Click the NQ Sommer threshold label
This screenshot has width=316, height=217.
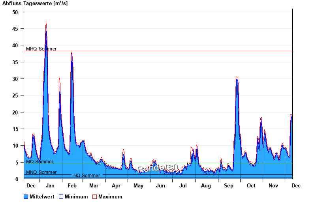point(87,176)
